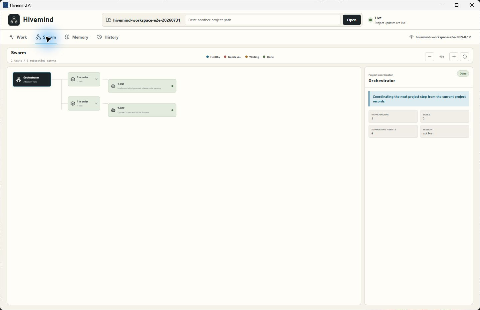Click the 'Project coordinator' label
480x310 pixels.
(381, 75)
